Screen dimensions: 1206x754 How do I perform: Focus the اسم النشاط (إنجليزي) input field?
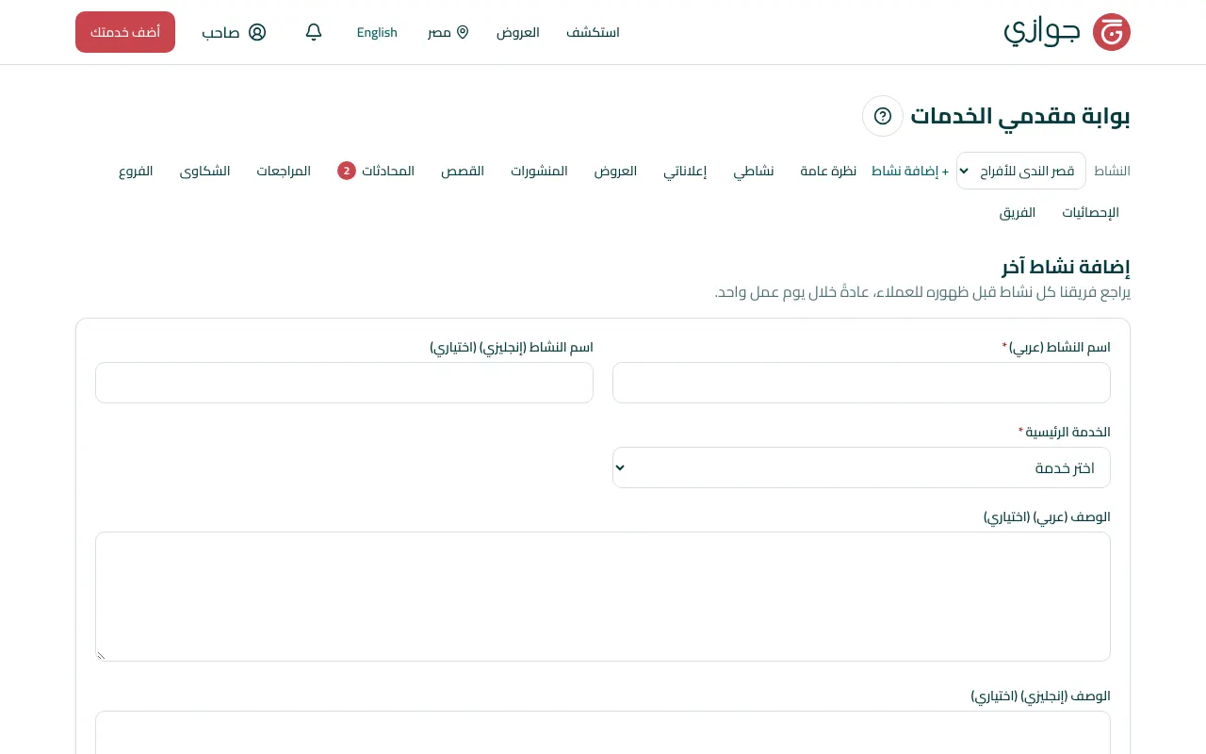[x=344, y=383]
